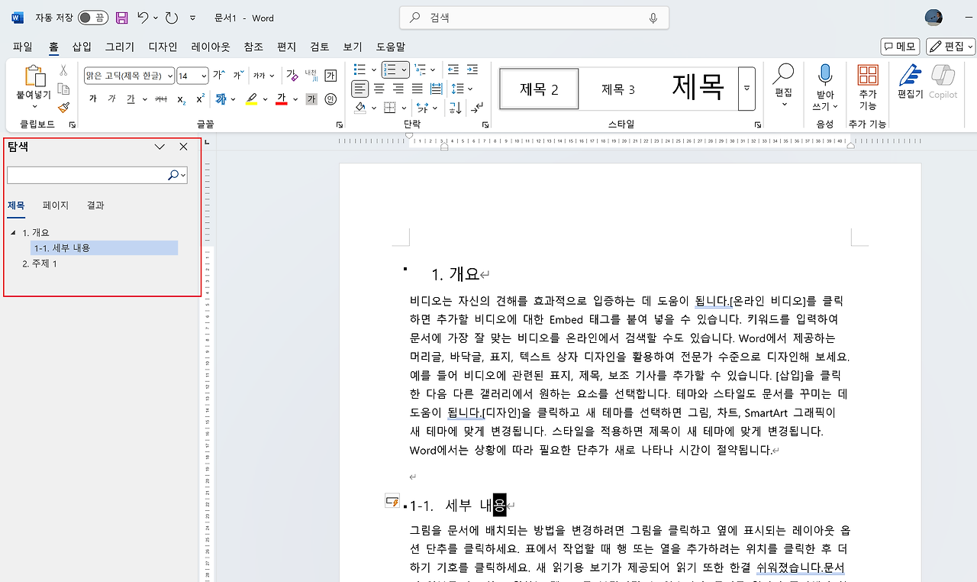Toggle subscript formatting
Viewport: 977px width, 582px height.
coord(181,98)
